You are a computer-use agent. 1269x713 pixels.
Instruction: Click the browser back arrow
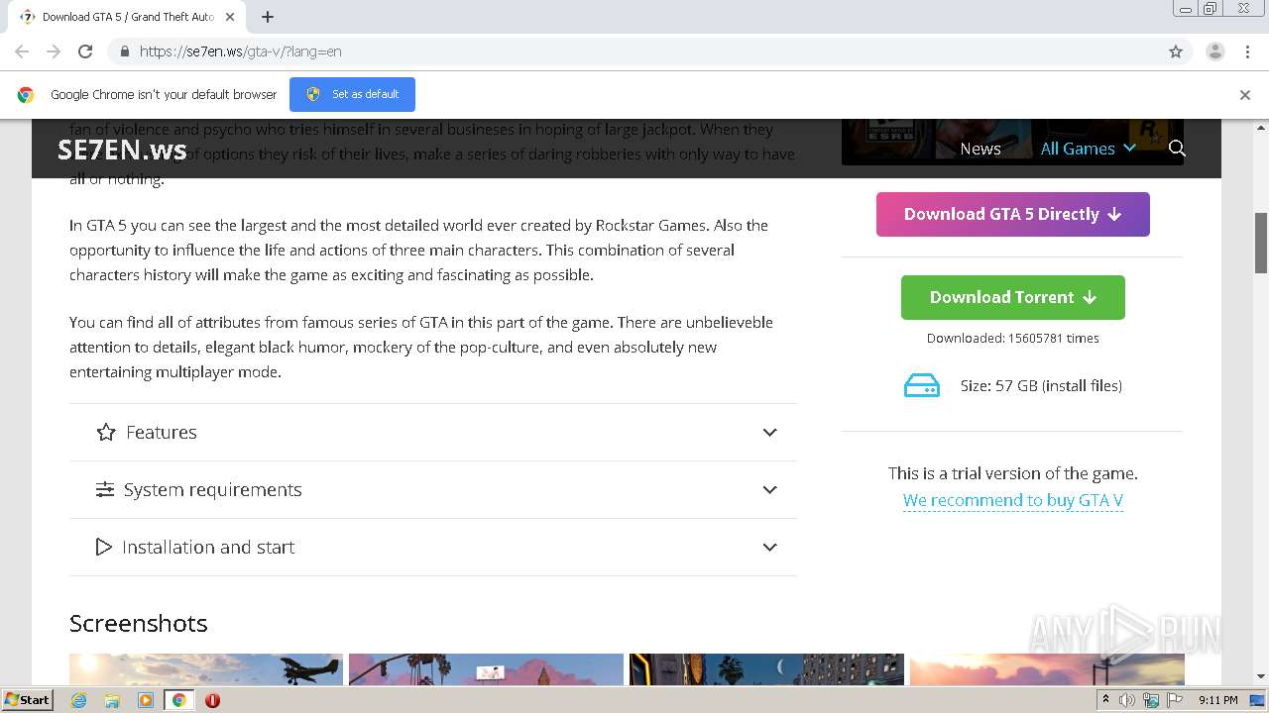22,51
